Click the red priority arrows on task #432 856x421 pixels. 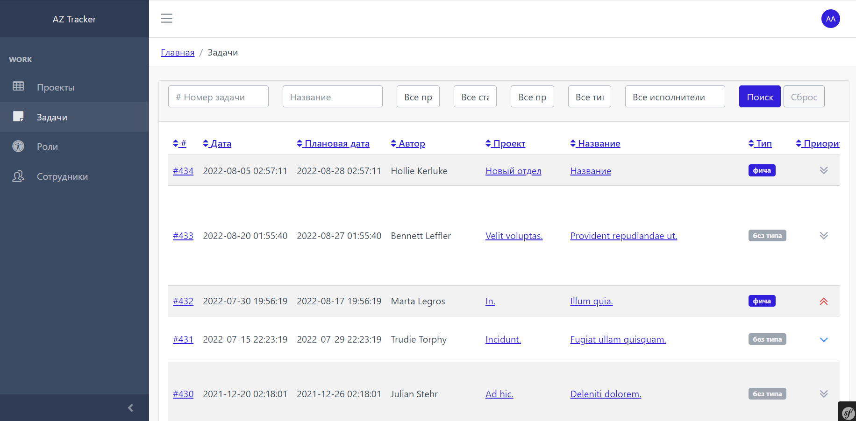823,301
